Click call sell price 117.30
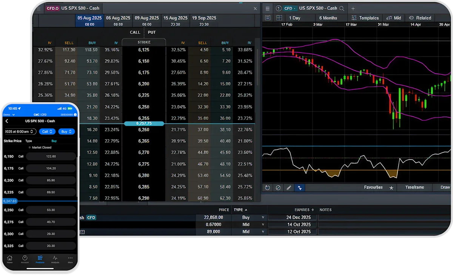 coord(69,50)
